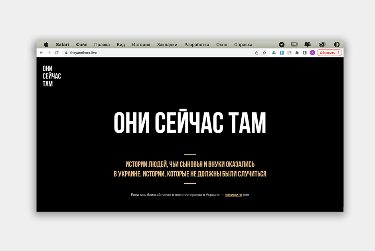Open the История menu
The height and width of the screenshot is (251, 375).
point(141,44)
